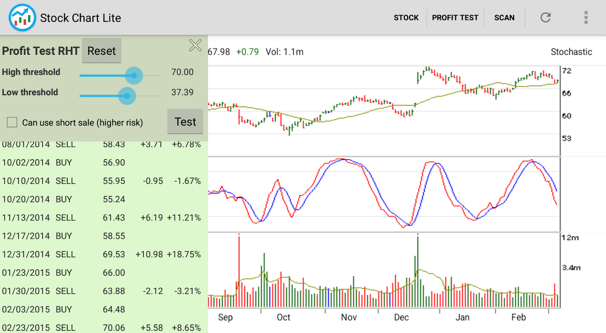Select the Stochastic indicator label
The width and height of the screenshot is (606, 333).
(571, 52)
